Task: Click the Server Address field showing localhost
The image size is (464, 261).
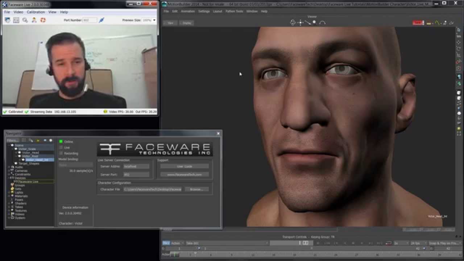Action: (136, 166)
